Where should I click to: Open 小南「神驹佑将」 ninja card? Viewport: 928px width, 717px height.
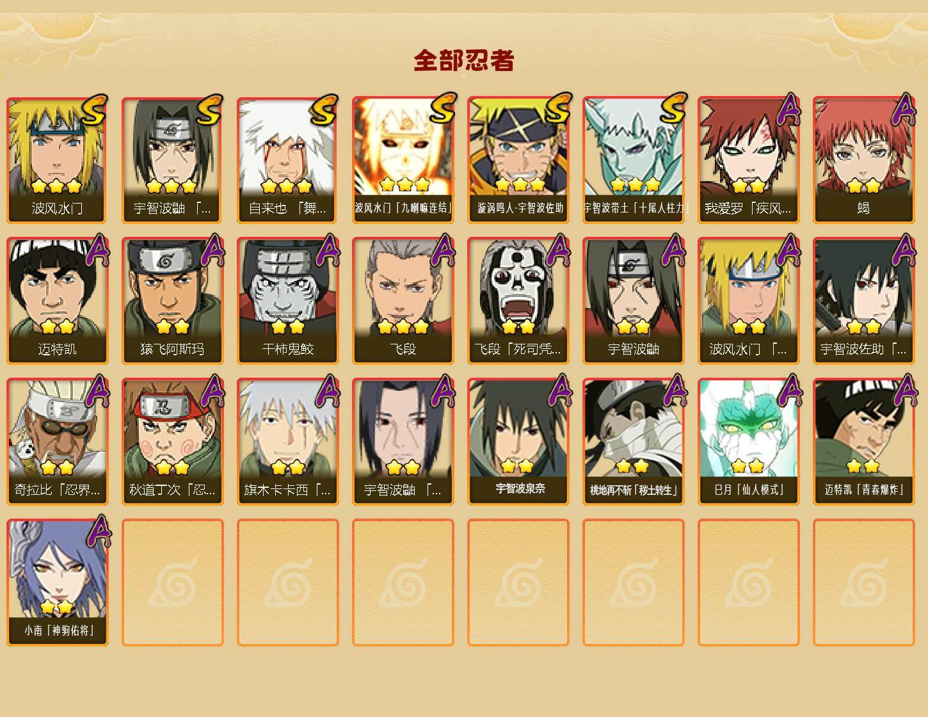click(x=58, y=583)
